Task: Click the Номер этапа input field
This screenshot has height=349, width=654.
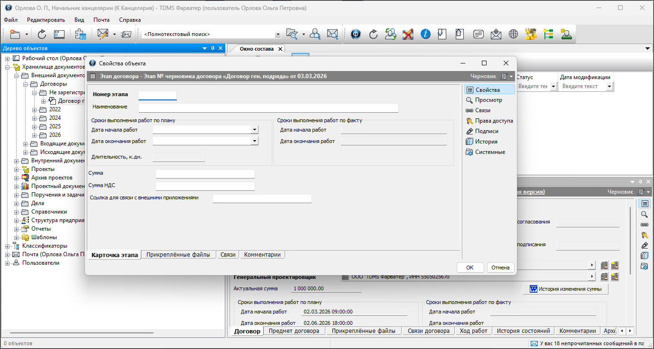Action: 157,96
